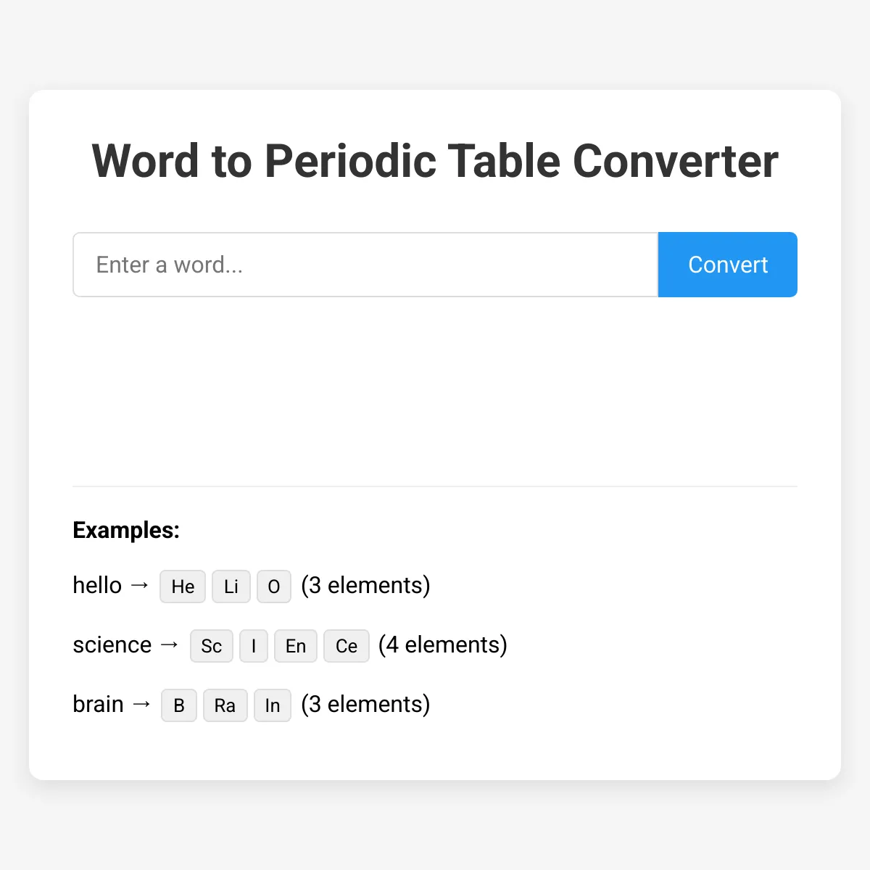The width and height of the screenshot is (870, 870).
Task: Focus the Enter a word input field
Action: pos(365,265)
